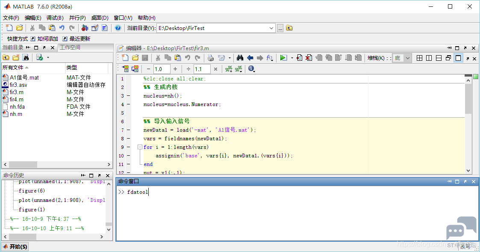Image resolution: width=480 pixels, height=252 pixels.
Task: Toggle breakpoint on line 10 margin
Action: pyautogui.click(x=129, y=156)
